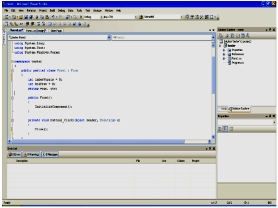Click the Undo toolbar icon
Image resolution: width=278 pixels, height=208 pixels.
(53, 17)
